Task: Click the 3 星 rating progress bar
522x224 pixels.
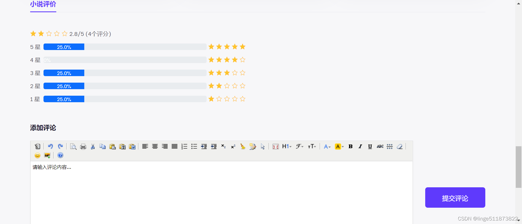Action: point(125,73)
